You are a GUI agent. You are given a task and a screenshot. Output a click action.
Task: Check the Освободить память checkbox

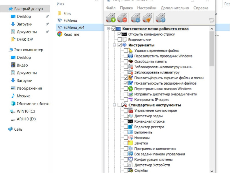(x=126, y=61)
